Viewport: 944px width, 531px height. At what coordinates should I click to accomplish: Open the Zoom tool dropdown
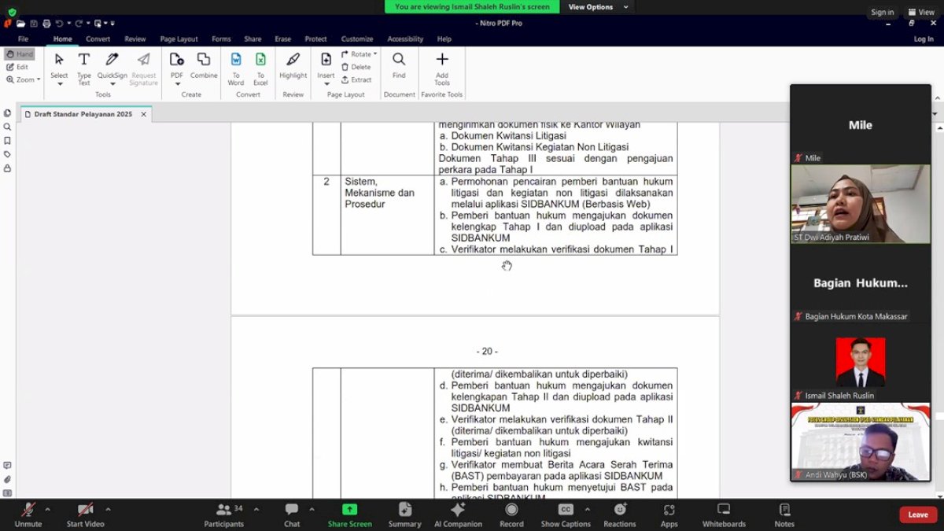click(23, 79)
